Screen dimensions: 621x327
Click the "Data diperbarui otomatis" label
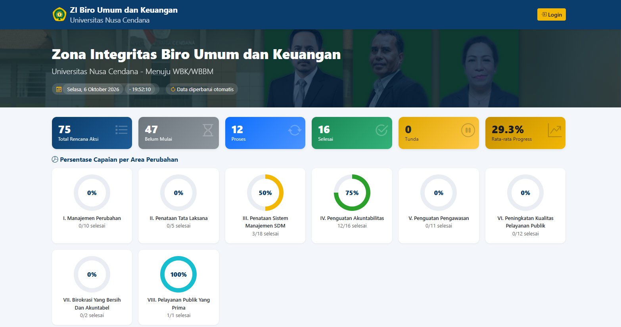click(x=205, y=90)
